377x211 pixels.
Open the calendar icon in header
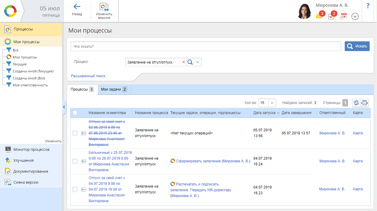[x=344, y=16]
